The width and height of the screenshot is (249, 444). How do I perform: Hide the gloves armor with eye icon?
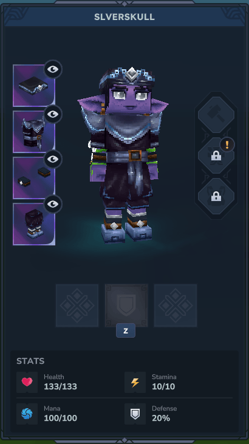[x=53, y=159]
